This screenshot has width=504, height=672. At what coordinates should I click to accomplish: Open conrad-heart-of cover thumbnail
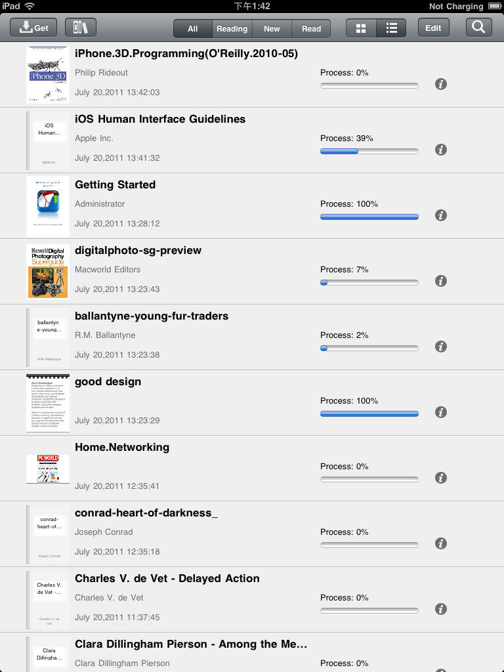pyautogui.click(x=47, y=534)
